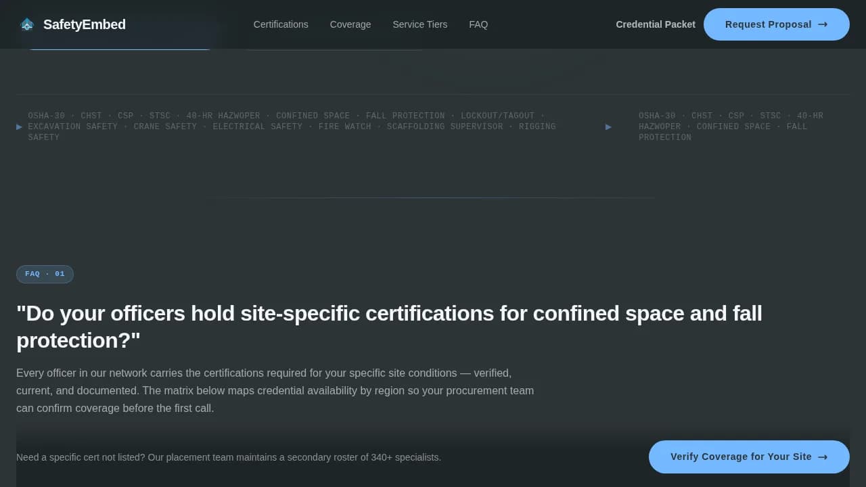Click the Request Proposal button
Screen dimensions: 866x487
pyautogui.click(x=777, y=24)
